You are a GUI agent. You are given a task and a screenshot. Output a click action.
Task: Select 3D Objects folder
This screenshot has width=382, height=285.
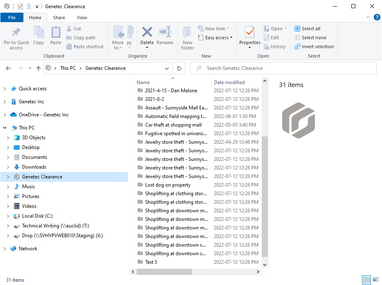click(34, 138)
